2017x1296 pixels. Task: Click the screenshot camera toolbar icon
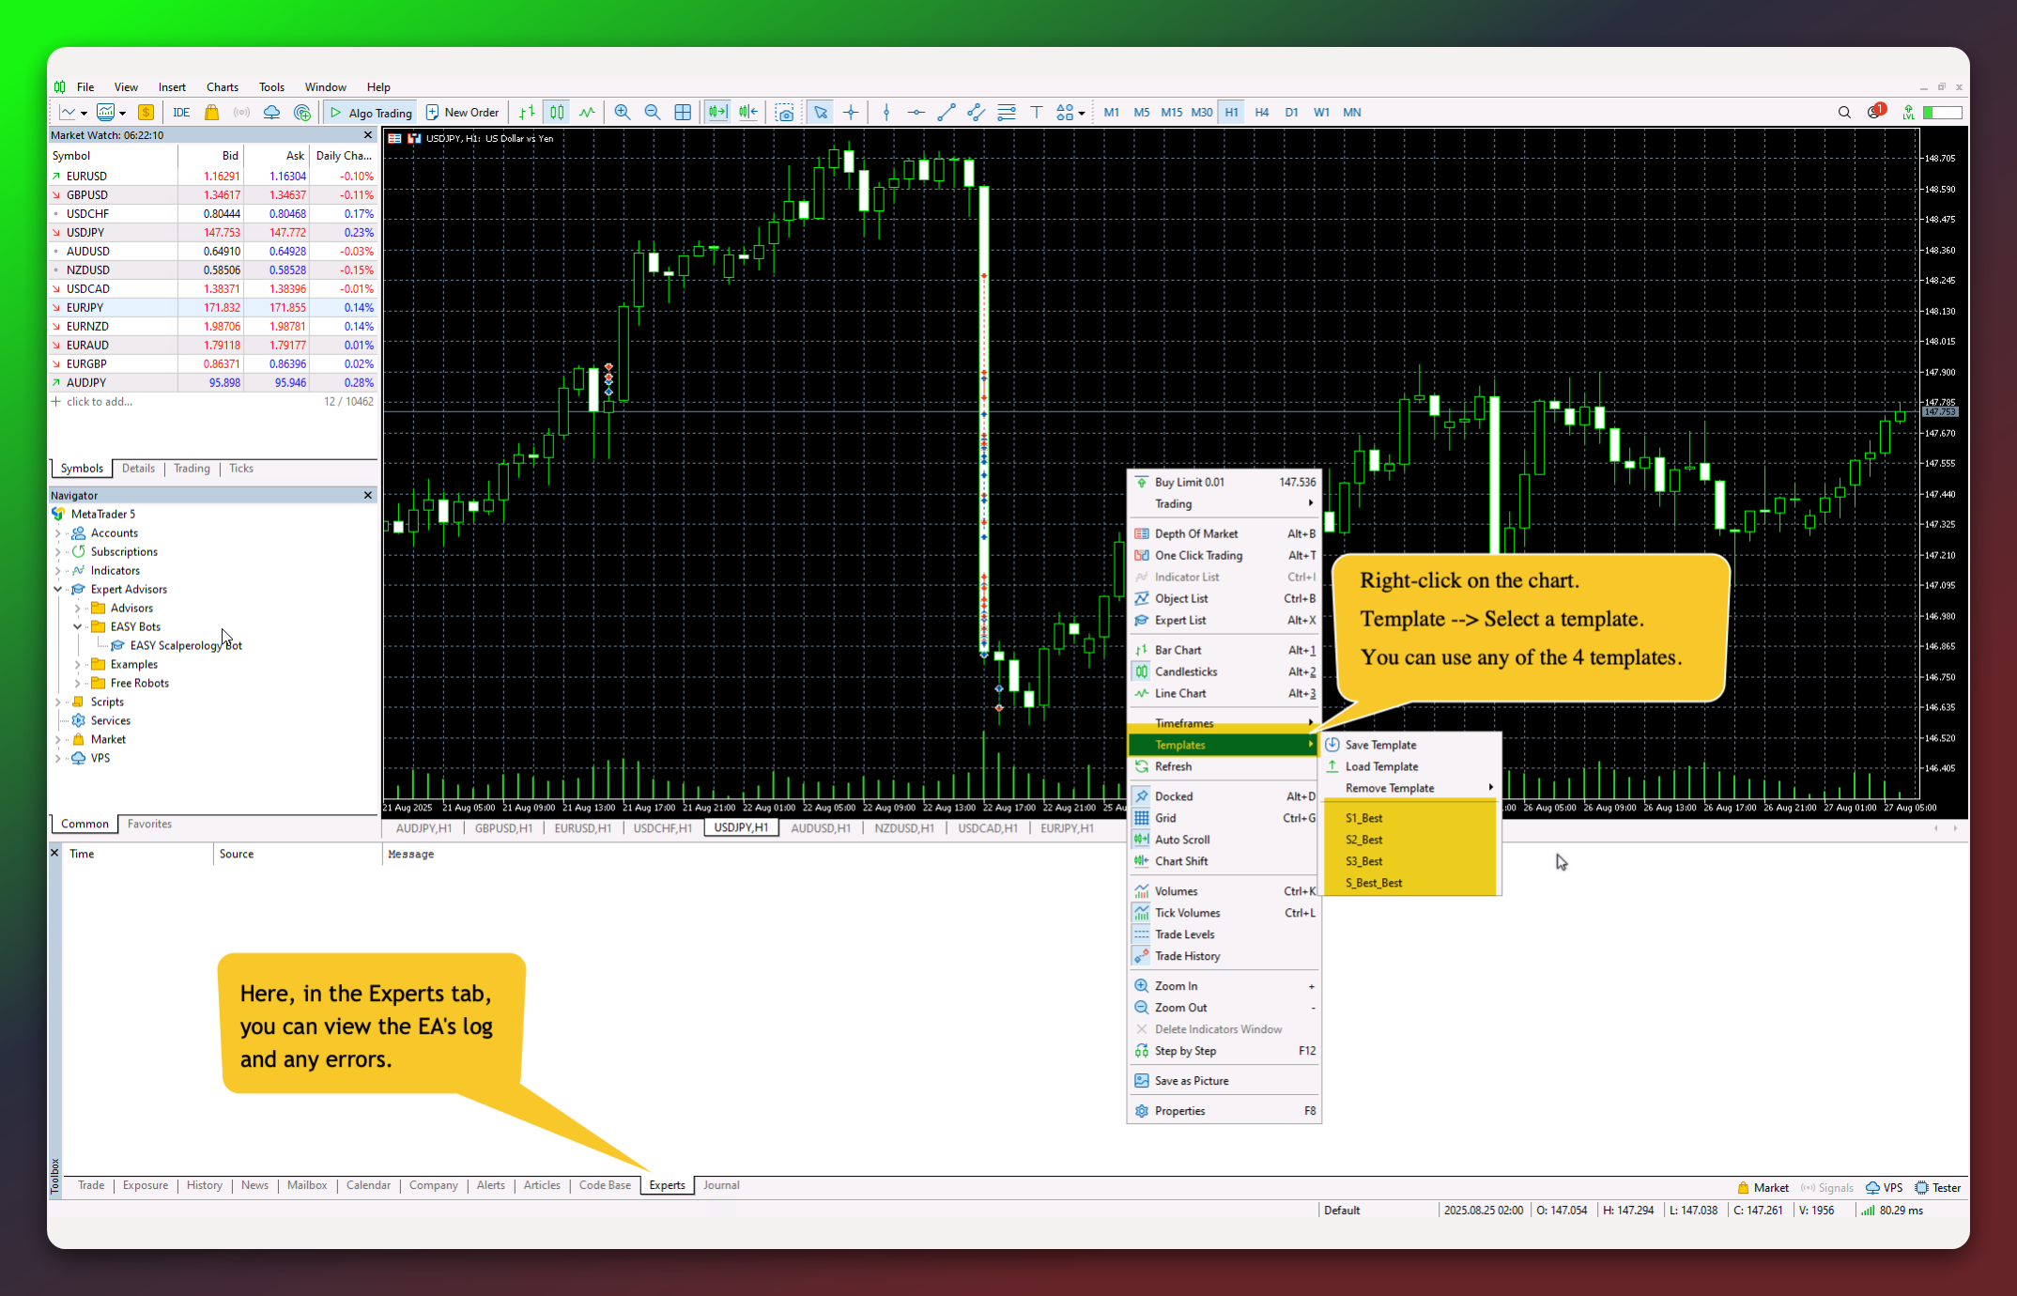coord(785,113)
